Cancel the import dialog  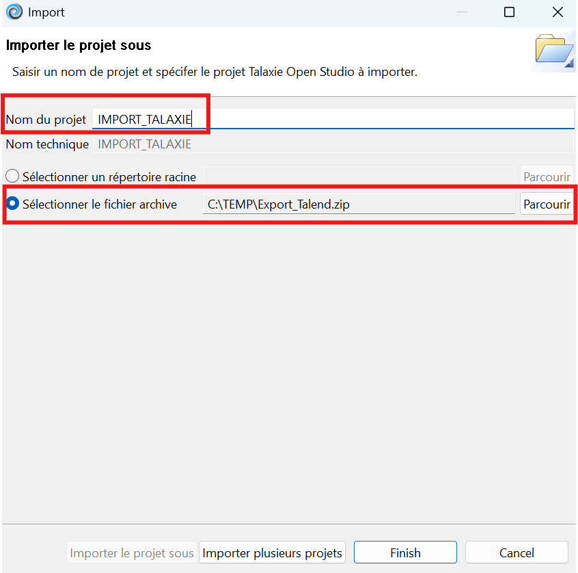[517, 552]
